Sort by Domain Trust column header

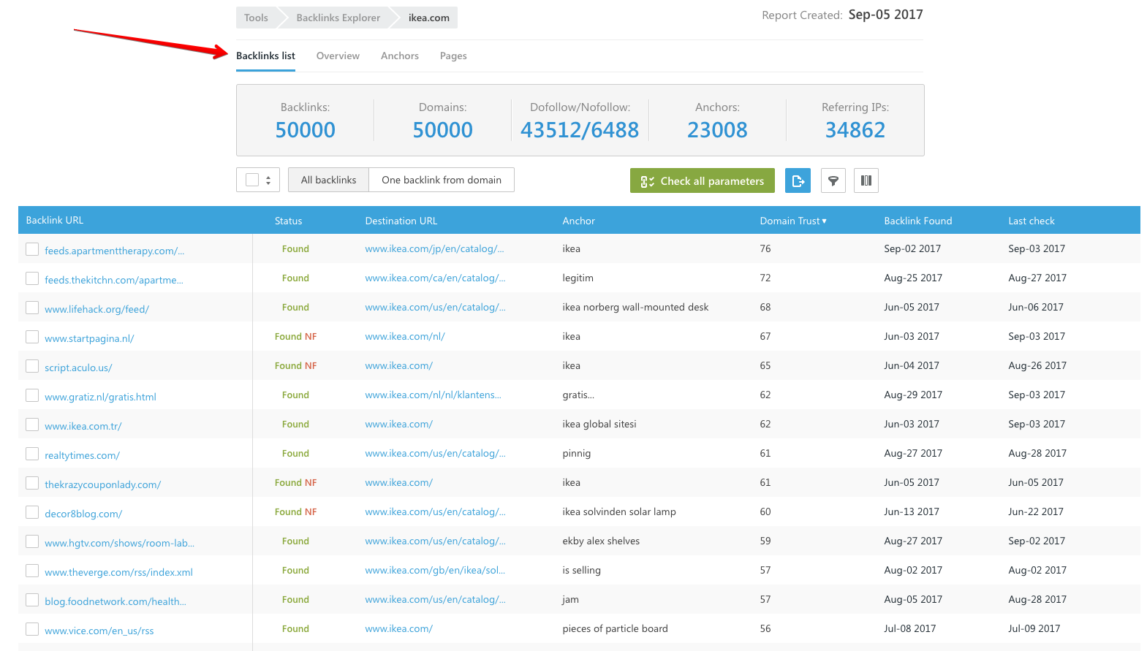pyautogui.click(x=793, y=221)
